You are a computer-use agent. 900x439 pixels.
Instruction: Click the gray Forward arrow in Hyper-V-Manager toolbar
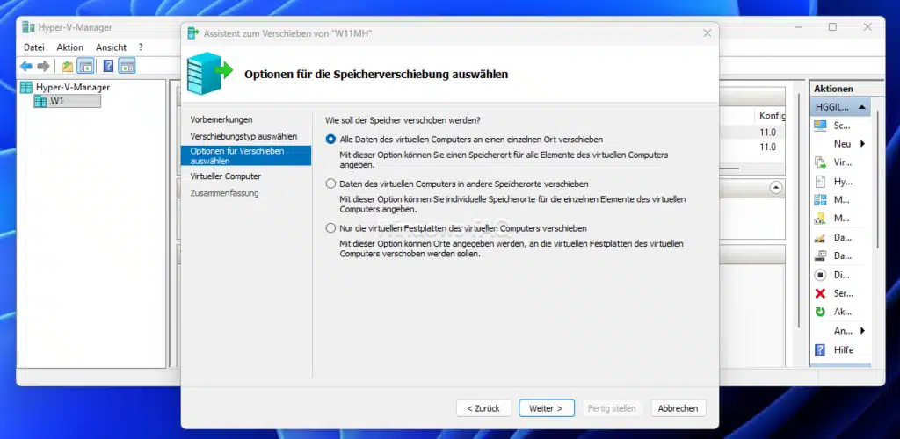(x=43, y=66)
